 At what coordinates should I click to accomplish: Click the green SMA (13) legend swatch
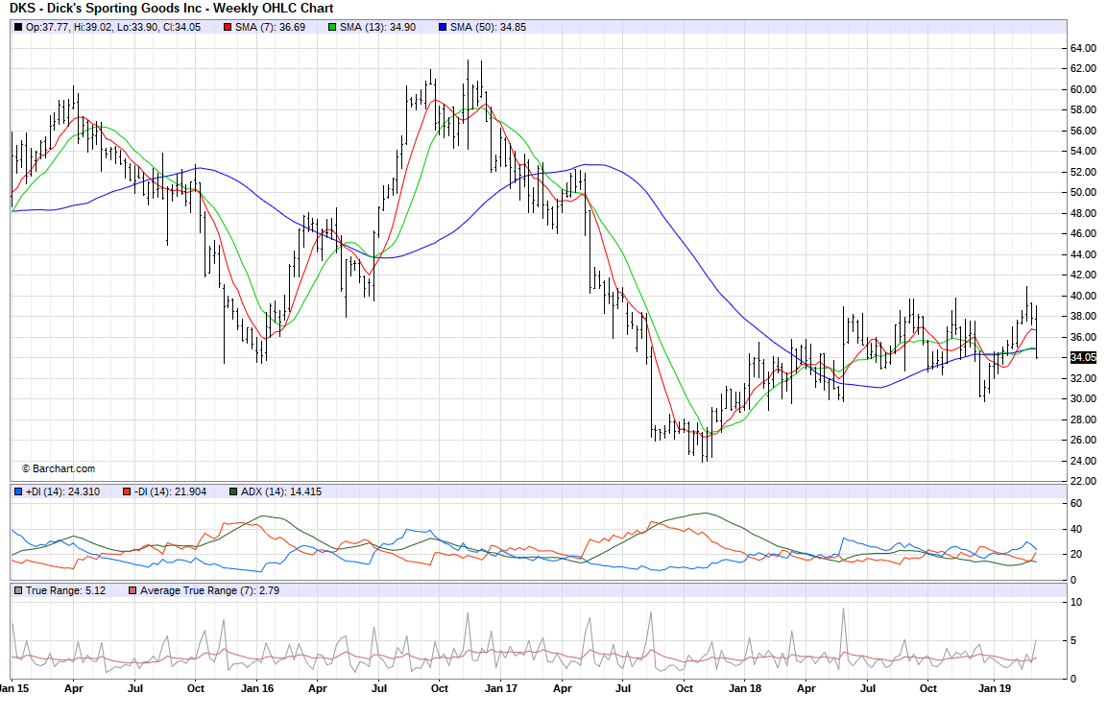pyautogui.click(x=332, y=28)
